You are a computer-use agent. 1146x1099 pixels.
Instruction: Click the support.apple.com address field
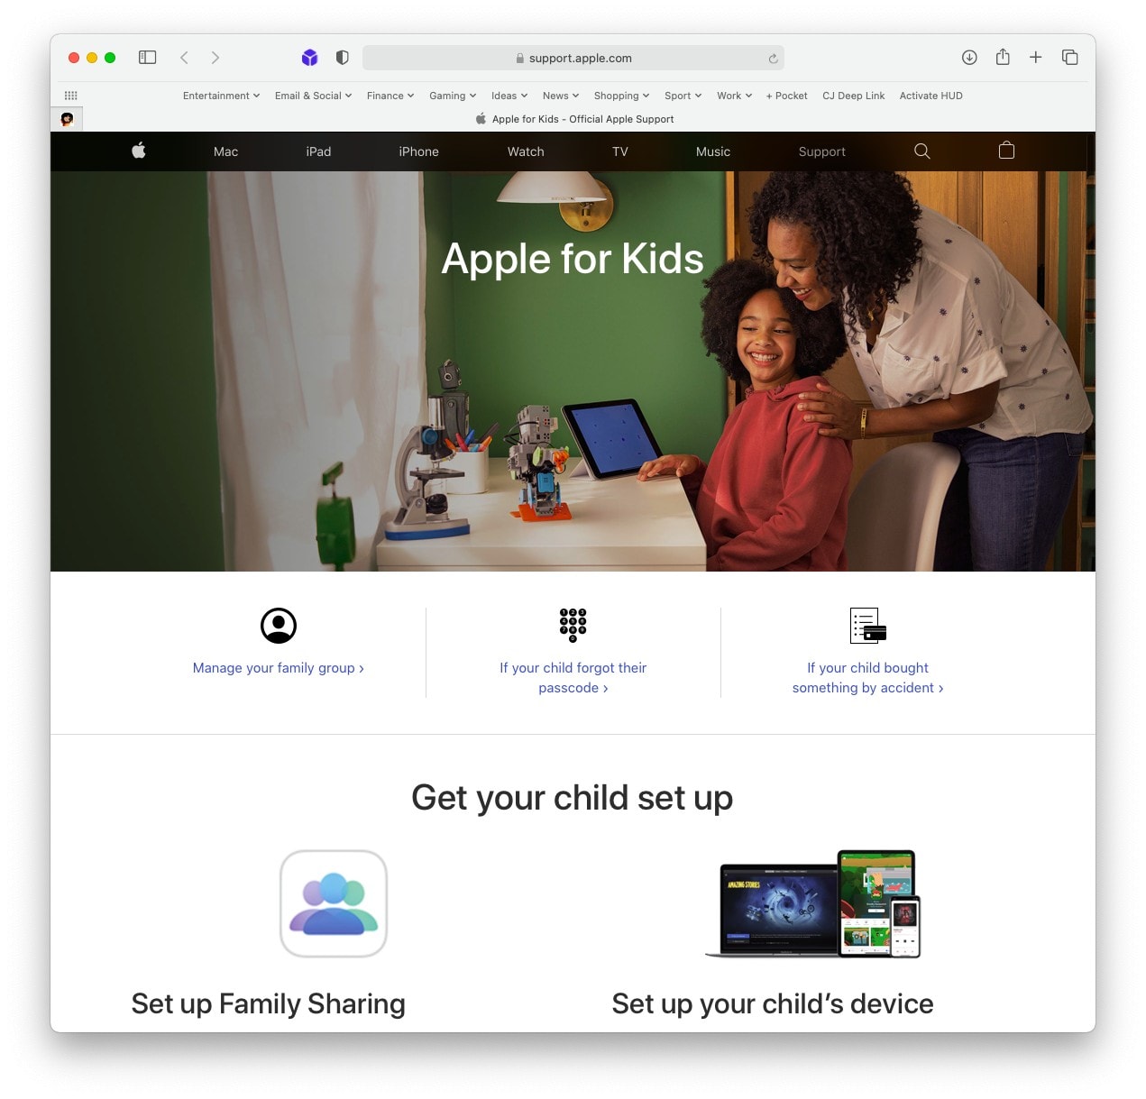point(573,58)
